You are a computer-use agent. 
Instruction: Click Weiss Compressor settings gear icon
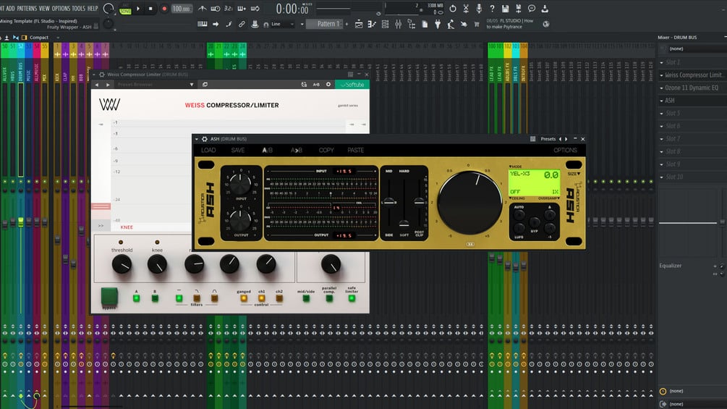pos(328,85)
